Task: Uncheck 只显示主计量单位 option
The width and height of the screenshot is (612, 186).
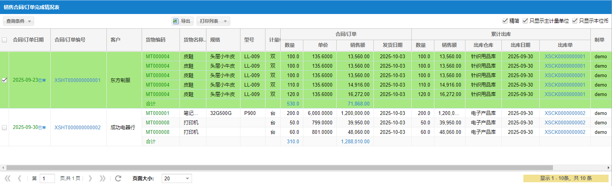Action: 525,21
